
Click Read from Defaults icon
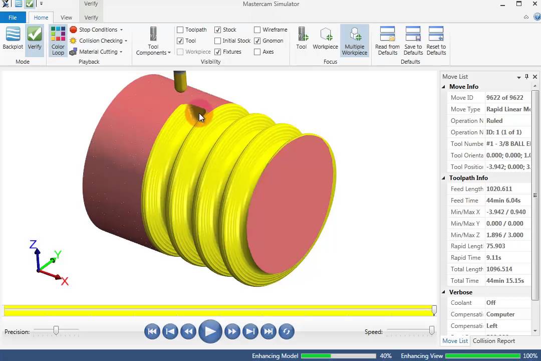click(x=387, y=41)
